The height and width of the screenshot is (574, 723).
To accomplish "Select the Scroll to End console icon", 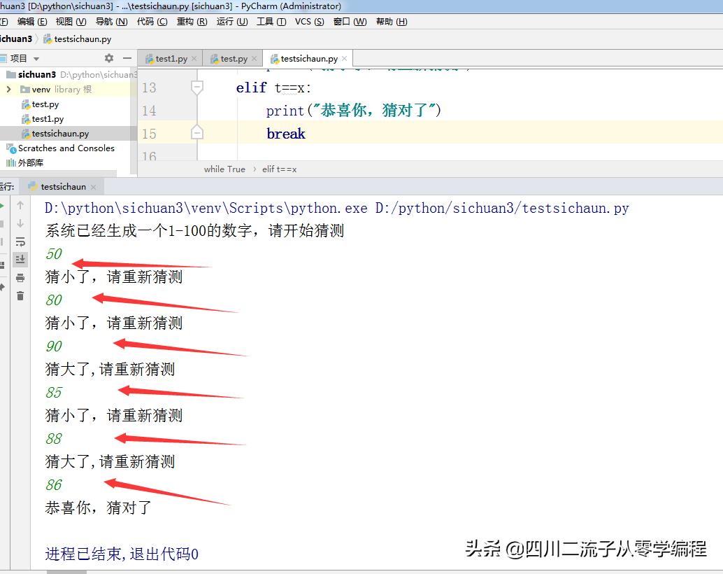I will (x=20, y=259).
